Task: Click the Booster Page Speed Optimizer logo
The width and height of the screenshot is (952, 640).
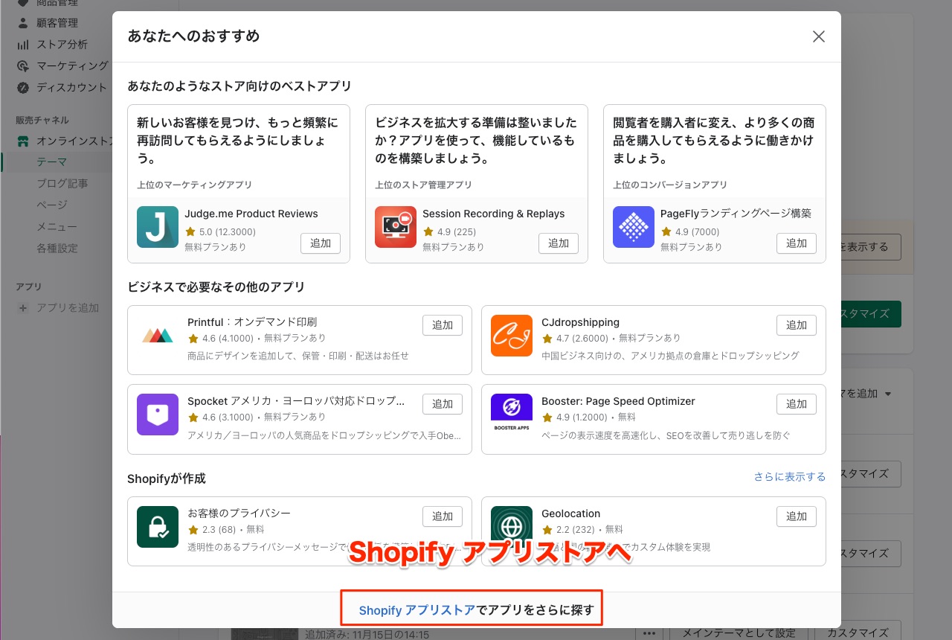Action: coord(512,415)
